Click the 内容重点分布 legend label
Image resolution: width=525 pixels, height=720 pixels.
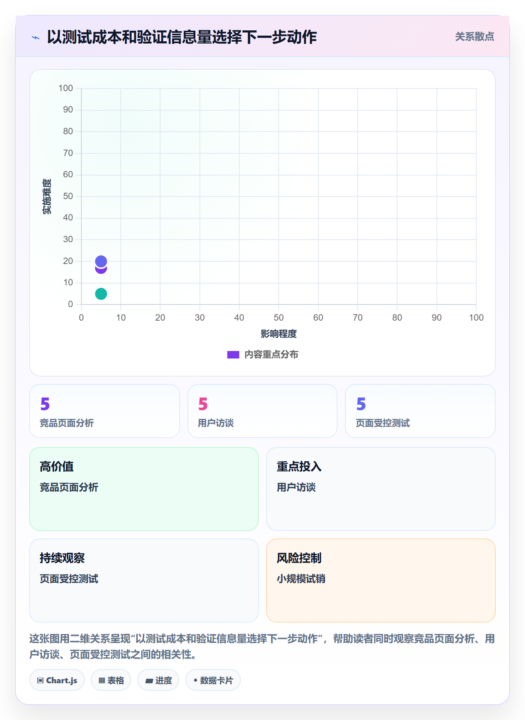coord(271,355)
